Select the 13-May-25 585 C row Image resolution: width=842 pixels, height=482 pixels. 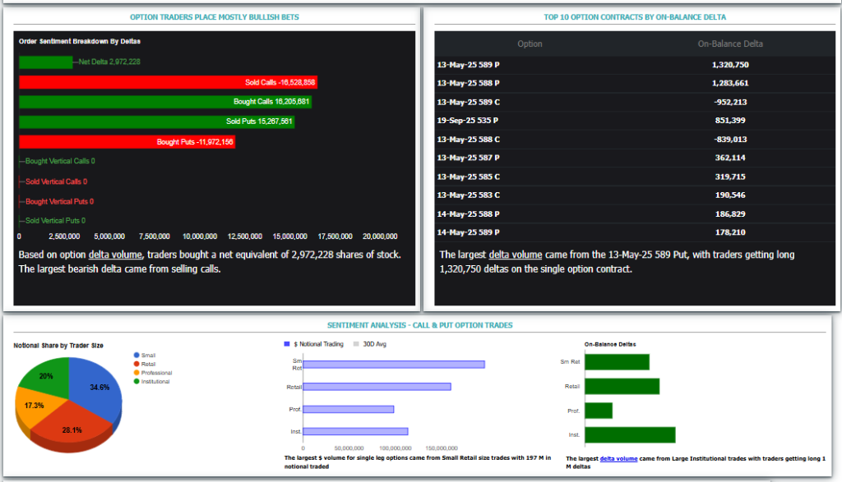tap(635, 177)
